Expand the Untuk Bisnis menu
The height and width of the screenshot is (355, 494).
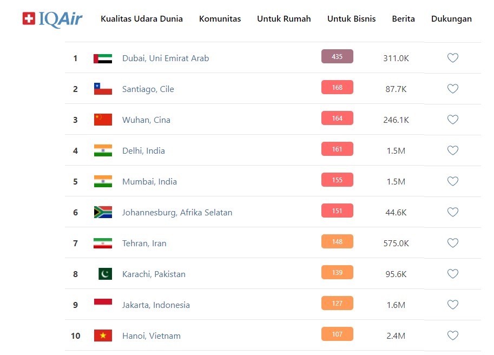click(352, 19)
